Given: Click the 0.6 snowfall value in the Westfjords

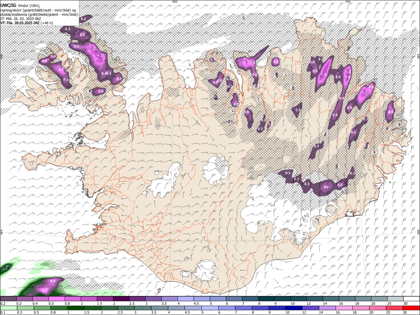Looking at the screenshot, I should (x=44, y=61).
